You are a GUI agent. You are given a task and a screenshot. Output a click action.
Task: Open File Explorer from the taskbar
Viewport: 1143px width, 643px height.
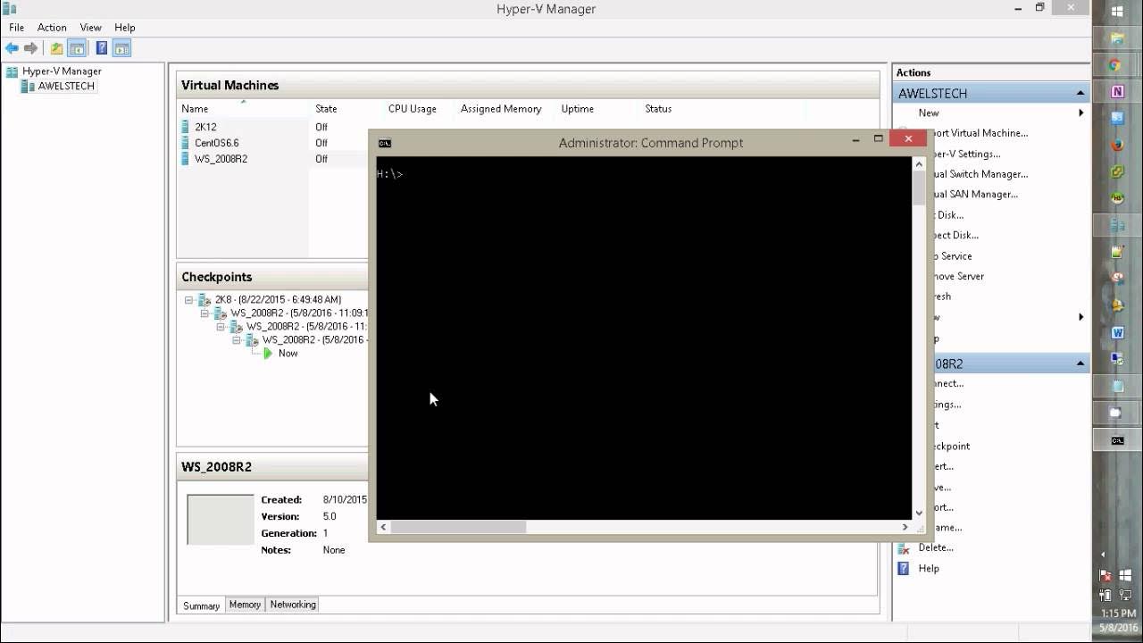click(1117, 38)
